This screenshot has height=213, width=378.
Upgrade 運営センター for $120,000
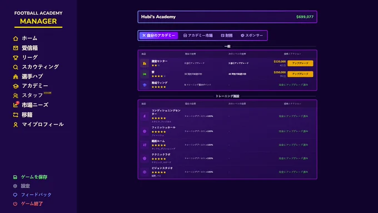point(300,63)
